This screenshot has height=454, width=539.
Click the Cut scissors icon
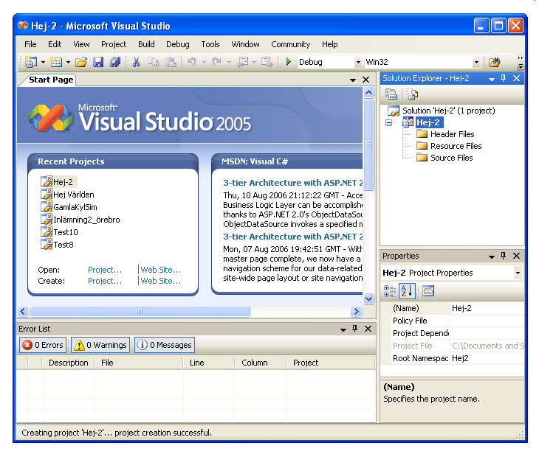[x=136, y=62]
